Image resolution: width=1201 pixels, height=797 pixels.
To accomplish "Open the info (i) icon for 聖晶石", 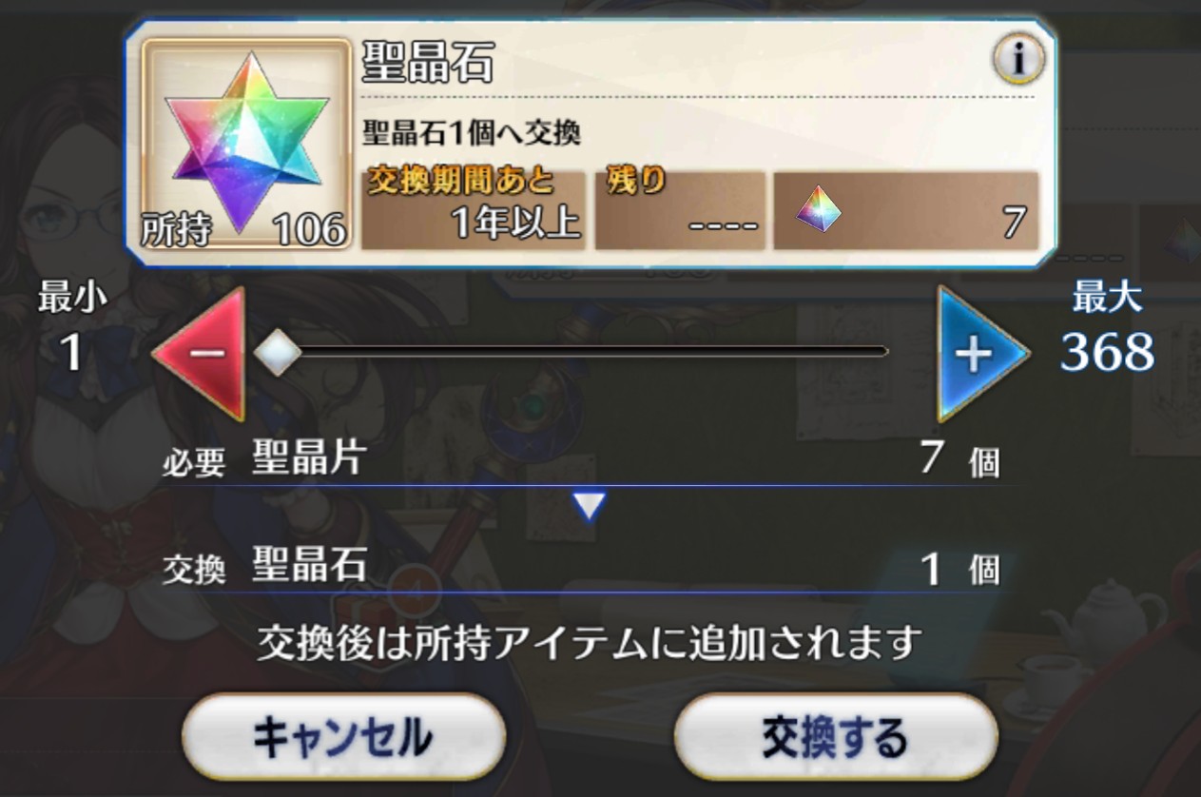I will [1018, 61].
